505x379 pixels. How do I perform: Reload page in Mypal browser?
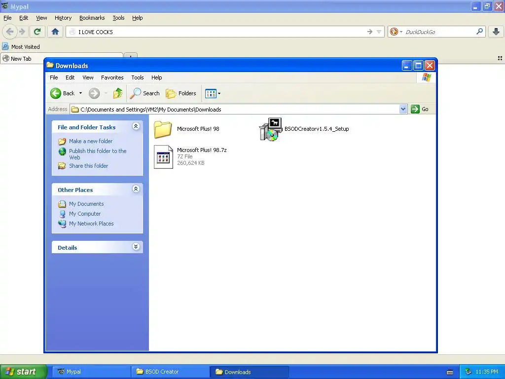(x=37, y=32)
